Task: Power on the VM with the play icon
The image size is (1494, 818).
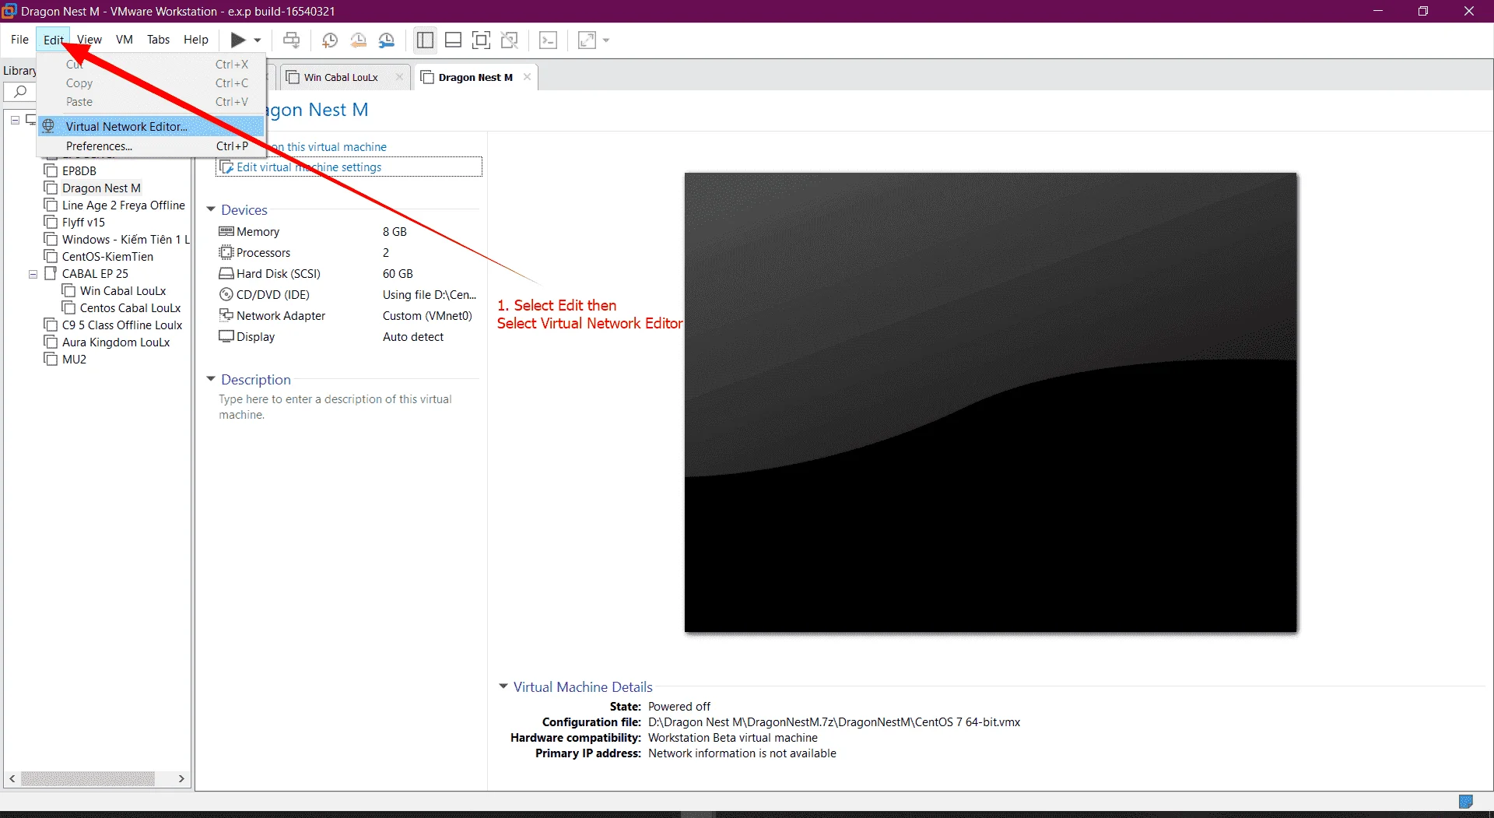Action: (x=238, y=40)
